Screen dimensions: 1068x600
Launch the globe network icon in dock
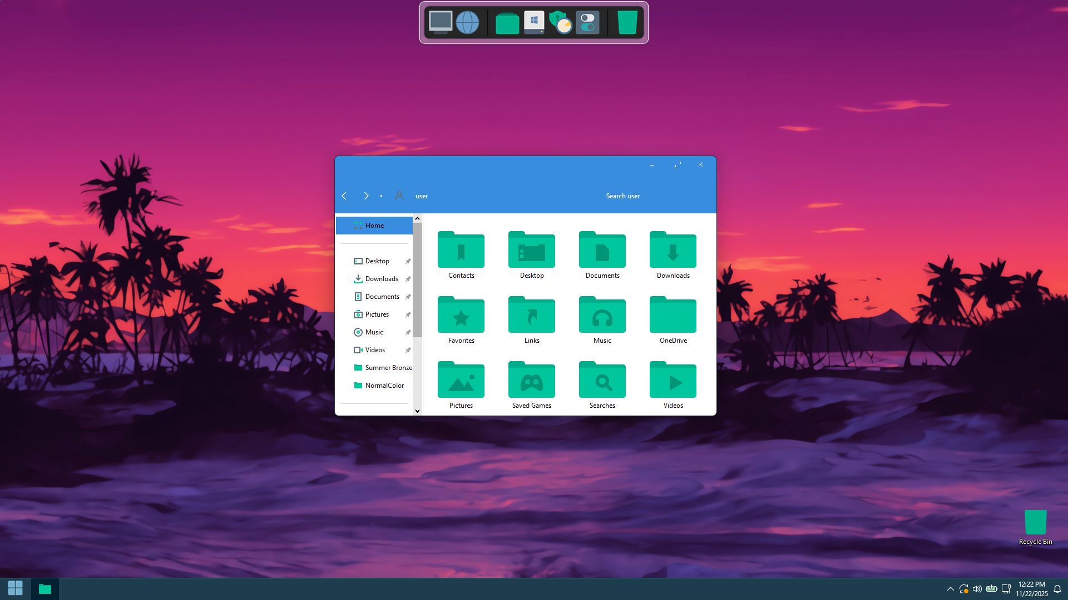pyautogui.click(x=467, y=23)
